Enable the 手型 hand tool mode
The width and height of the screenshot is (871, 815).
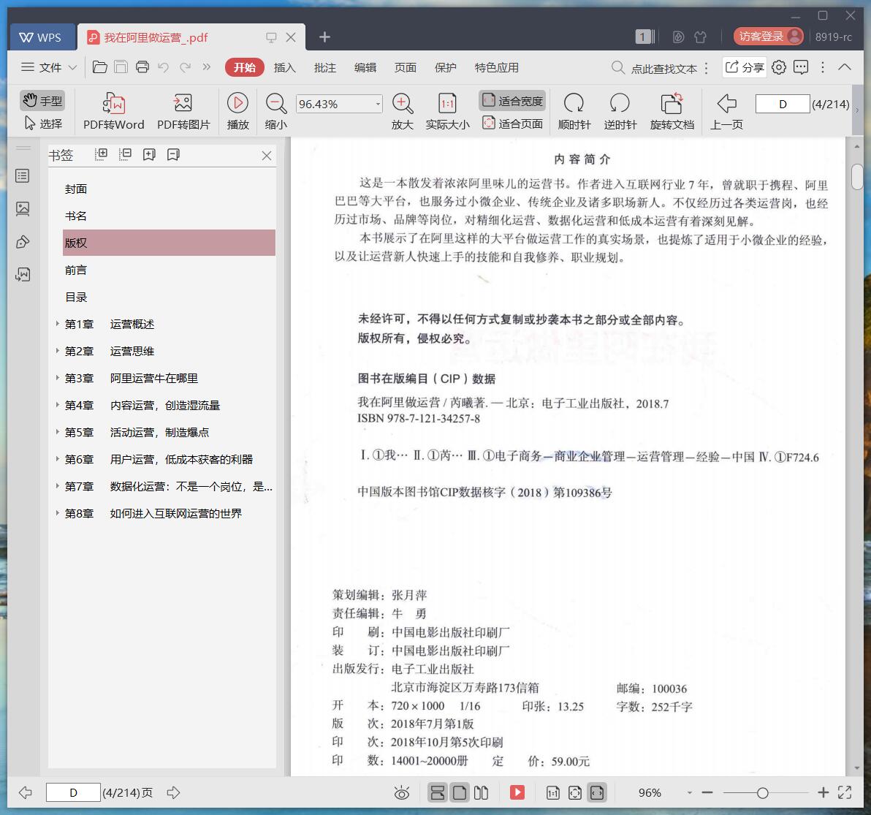[42, 101]
